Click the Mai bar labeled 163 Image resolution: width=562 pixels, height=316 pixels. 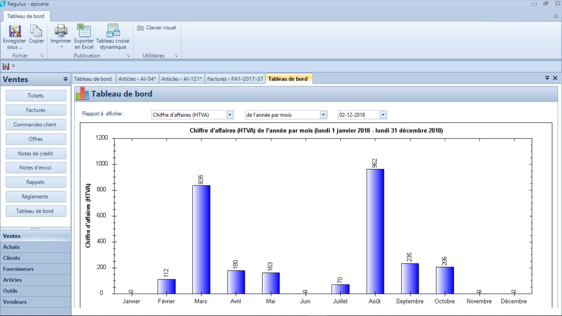point(271,283)
